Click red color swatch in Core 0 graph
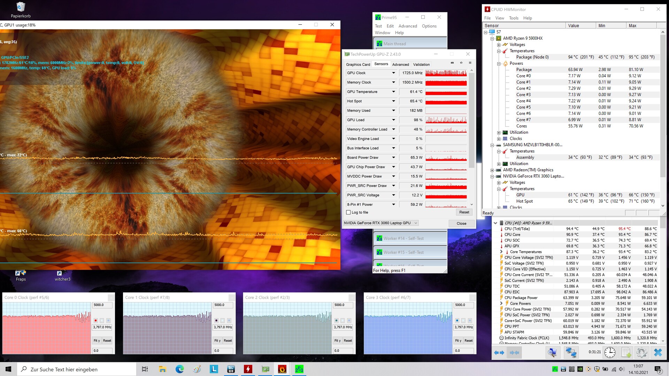The image size is (669, 376). pos(95,320)
